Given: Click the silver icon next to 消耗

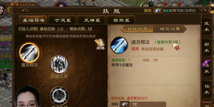Looking at the screenshot, I should click(x=125, y=104).
